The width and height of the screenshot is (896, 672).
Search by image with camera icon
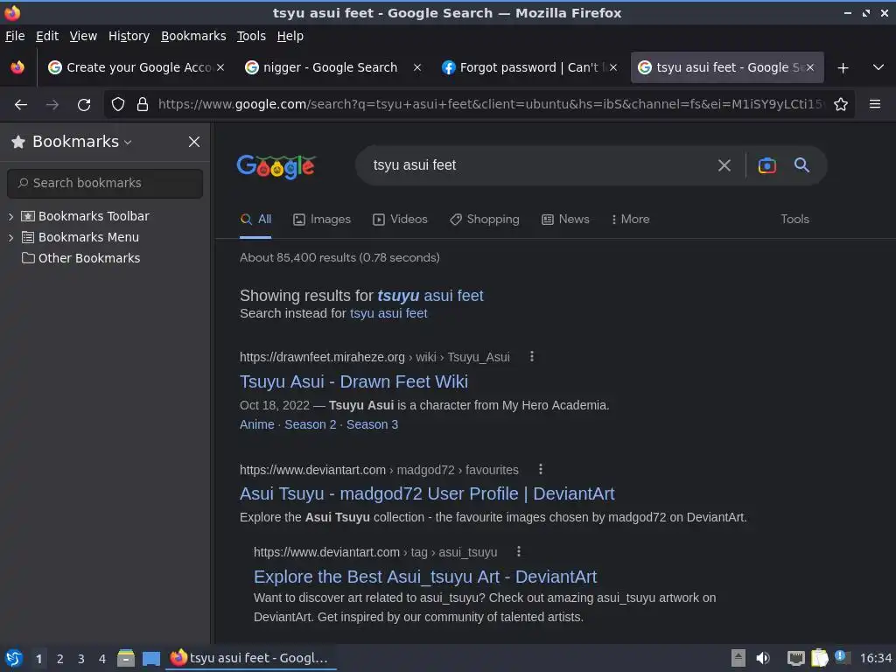pos(766,165)
